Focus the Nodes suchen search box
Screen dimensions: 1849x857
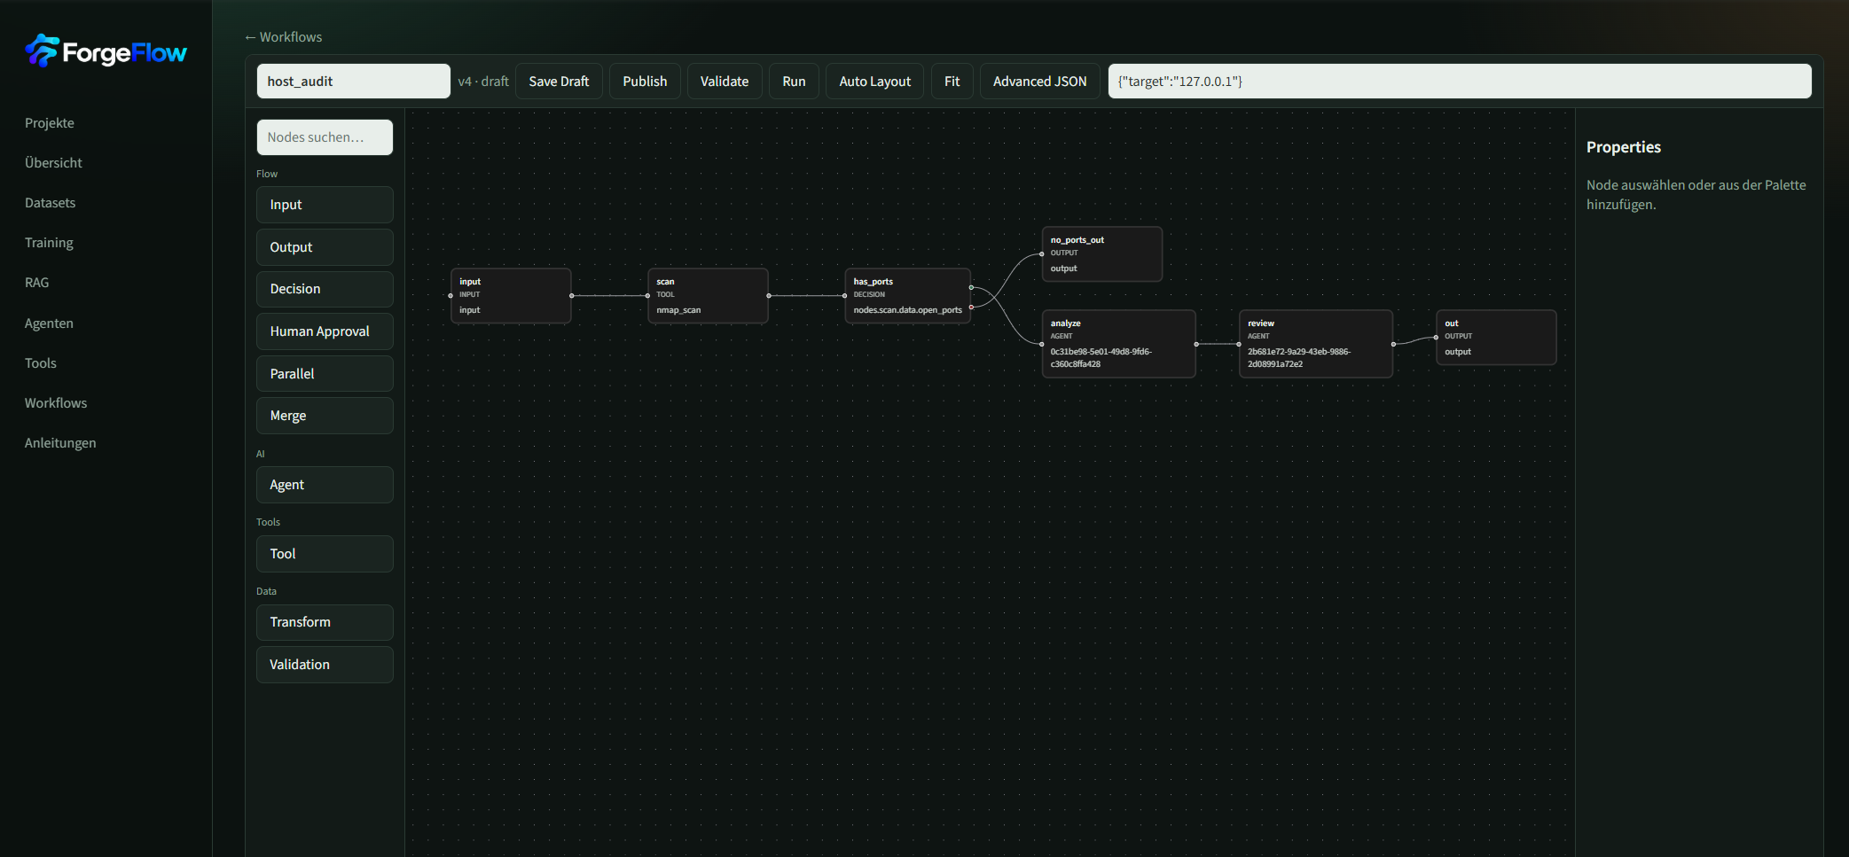[x=325, y=137]
